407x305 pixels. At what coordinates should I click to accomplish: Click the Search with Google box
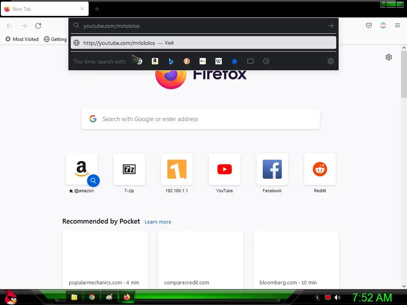[201, 119]
